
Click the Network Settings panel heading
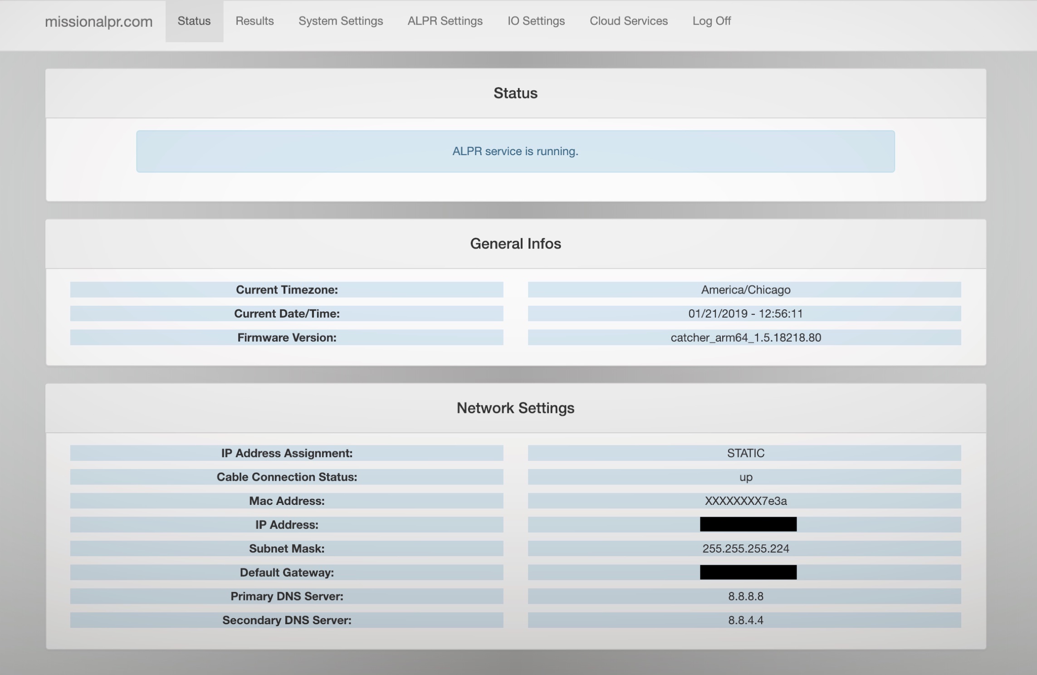(x=515, y=408)
